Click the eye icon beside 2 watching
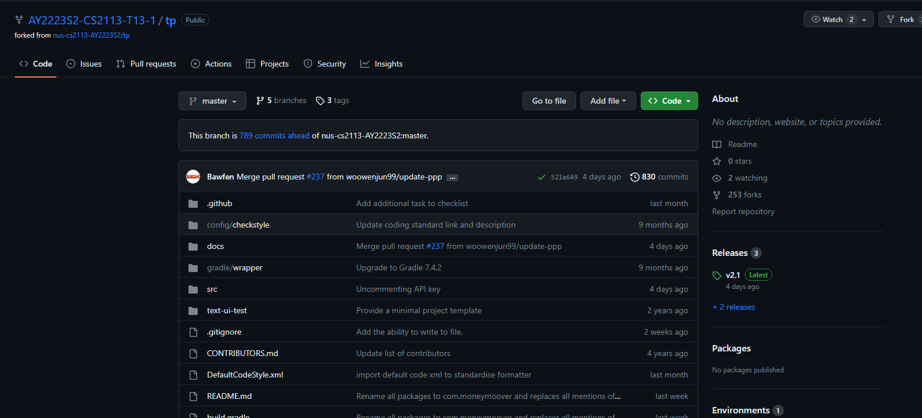This screenshot has height=418, width=922. [717, 178]
